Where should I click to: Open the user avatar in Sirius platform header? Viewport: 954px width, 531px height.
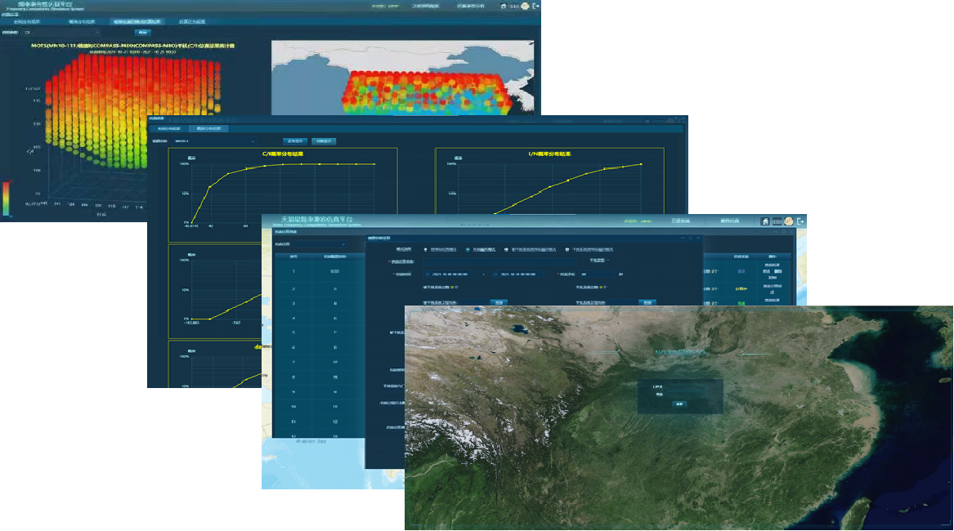pyautogui.click(x=788, y=221)
